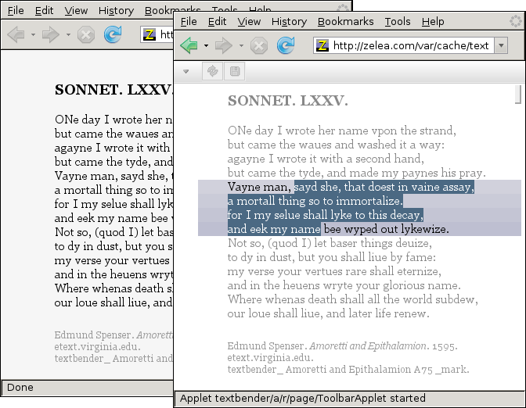The width and height of the screenshot is (526, 408).
Task: Click highlighted line 'Vayne man, sayd she' in front window
Action: tap(351, 187)
